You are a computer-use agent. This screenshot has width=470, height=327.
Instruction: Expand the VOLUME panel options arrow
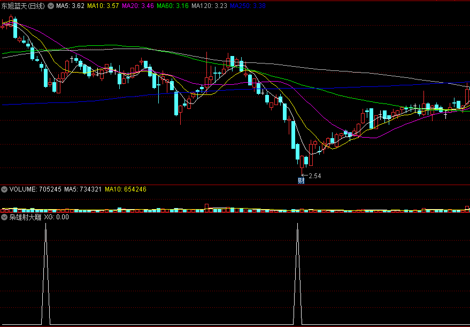click(4, 189)
